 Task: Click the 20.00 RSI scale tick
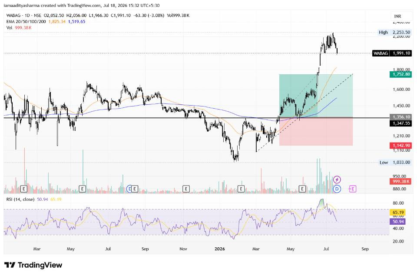click(x=398, y=241)
